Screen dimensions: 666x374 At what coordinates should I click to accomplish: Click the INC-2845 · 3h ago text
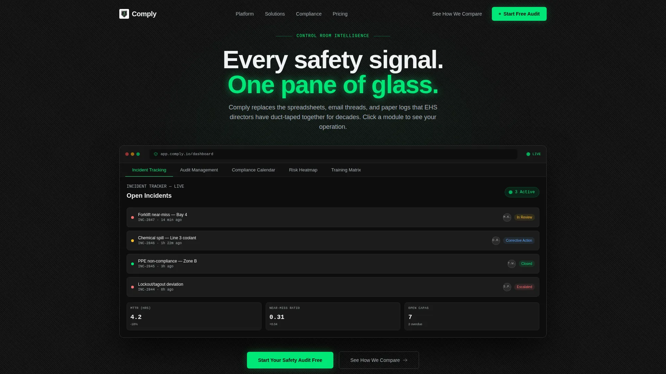click(x=156, y=266)
